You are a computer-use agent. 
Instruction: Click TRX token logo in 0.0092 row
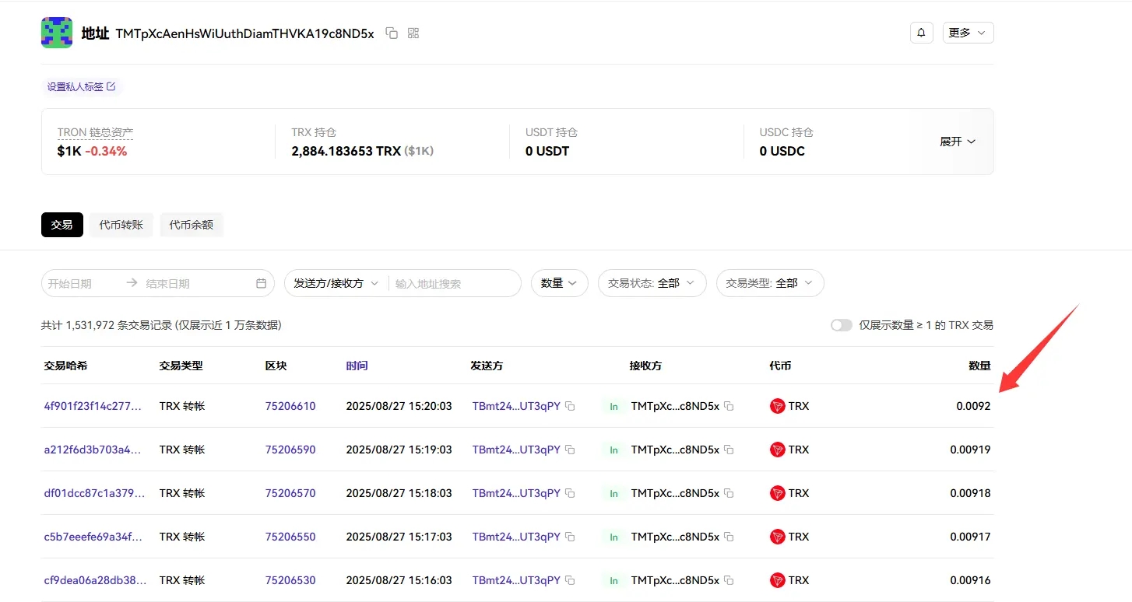click(x=777, y=406)
